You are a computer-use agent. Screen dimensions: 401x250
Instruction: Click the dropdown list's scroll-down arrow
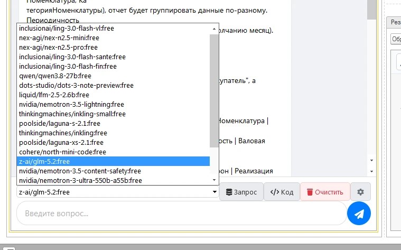pyautogui.click(x=215, y=180)
